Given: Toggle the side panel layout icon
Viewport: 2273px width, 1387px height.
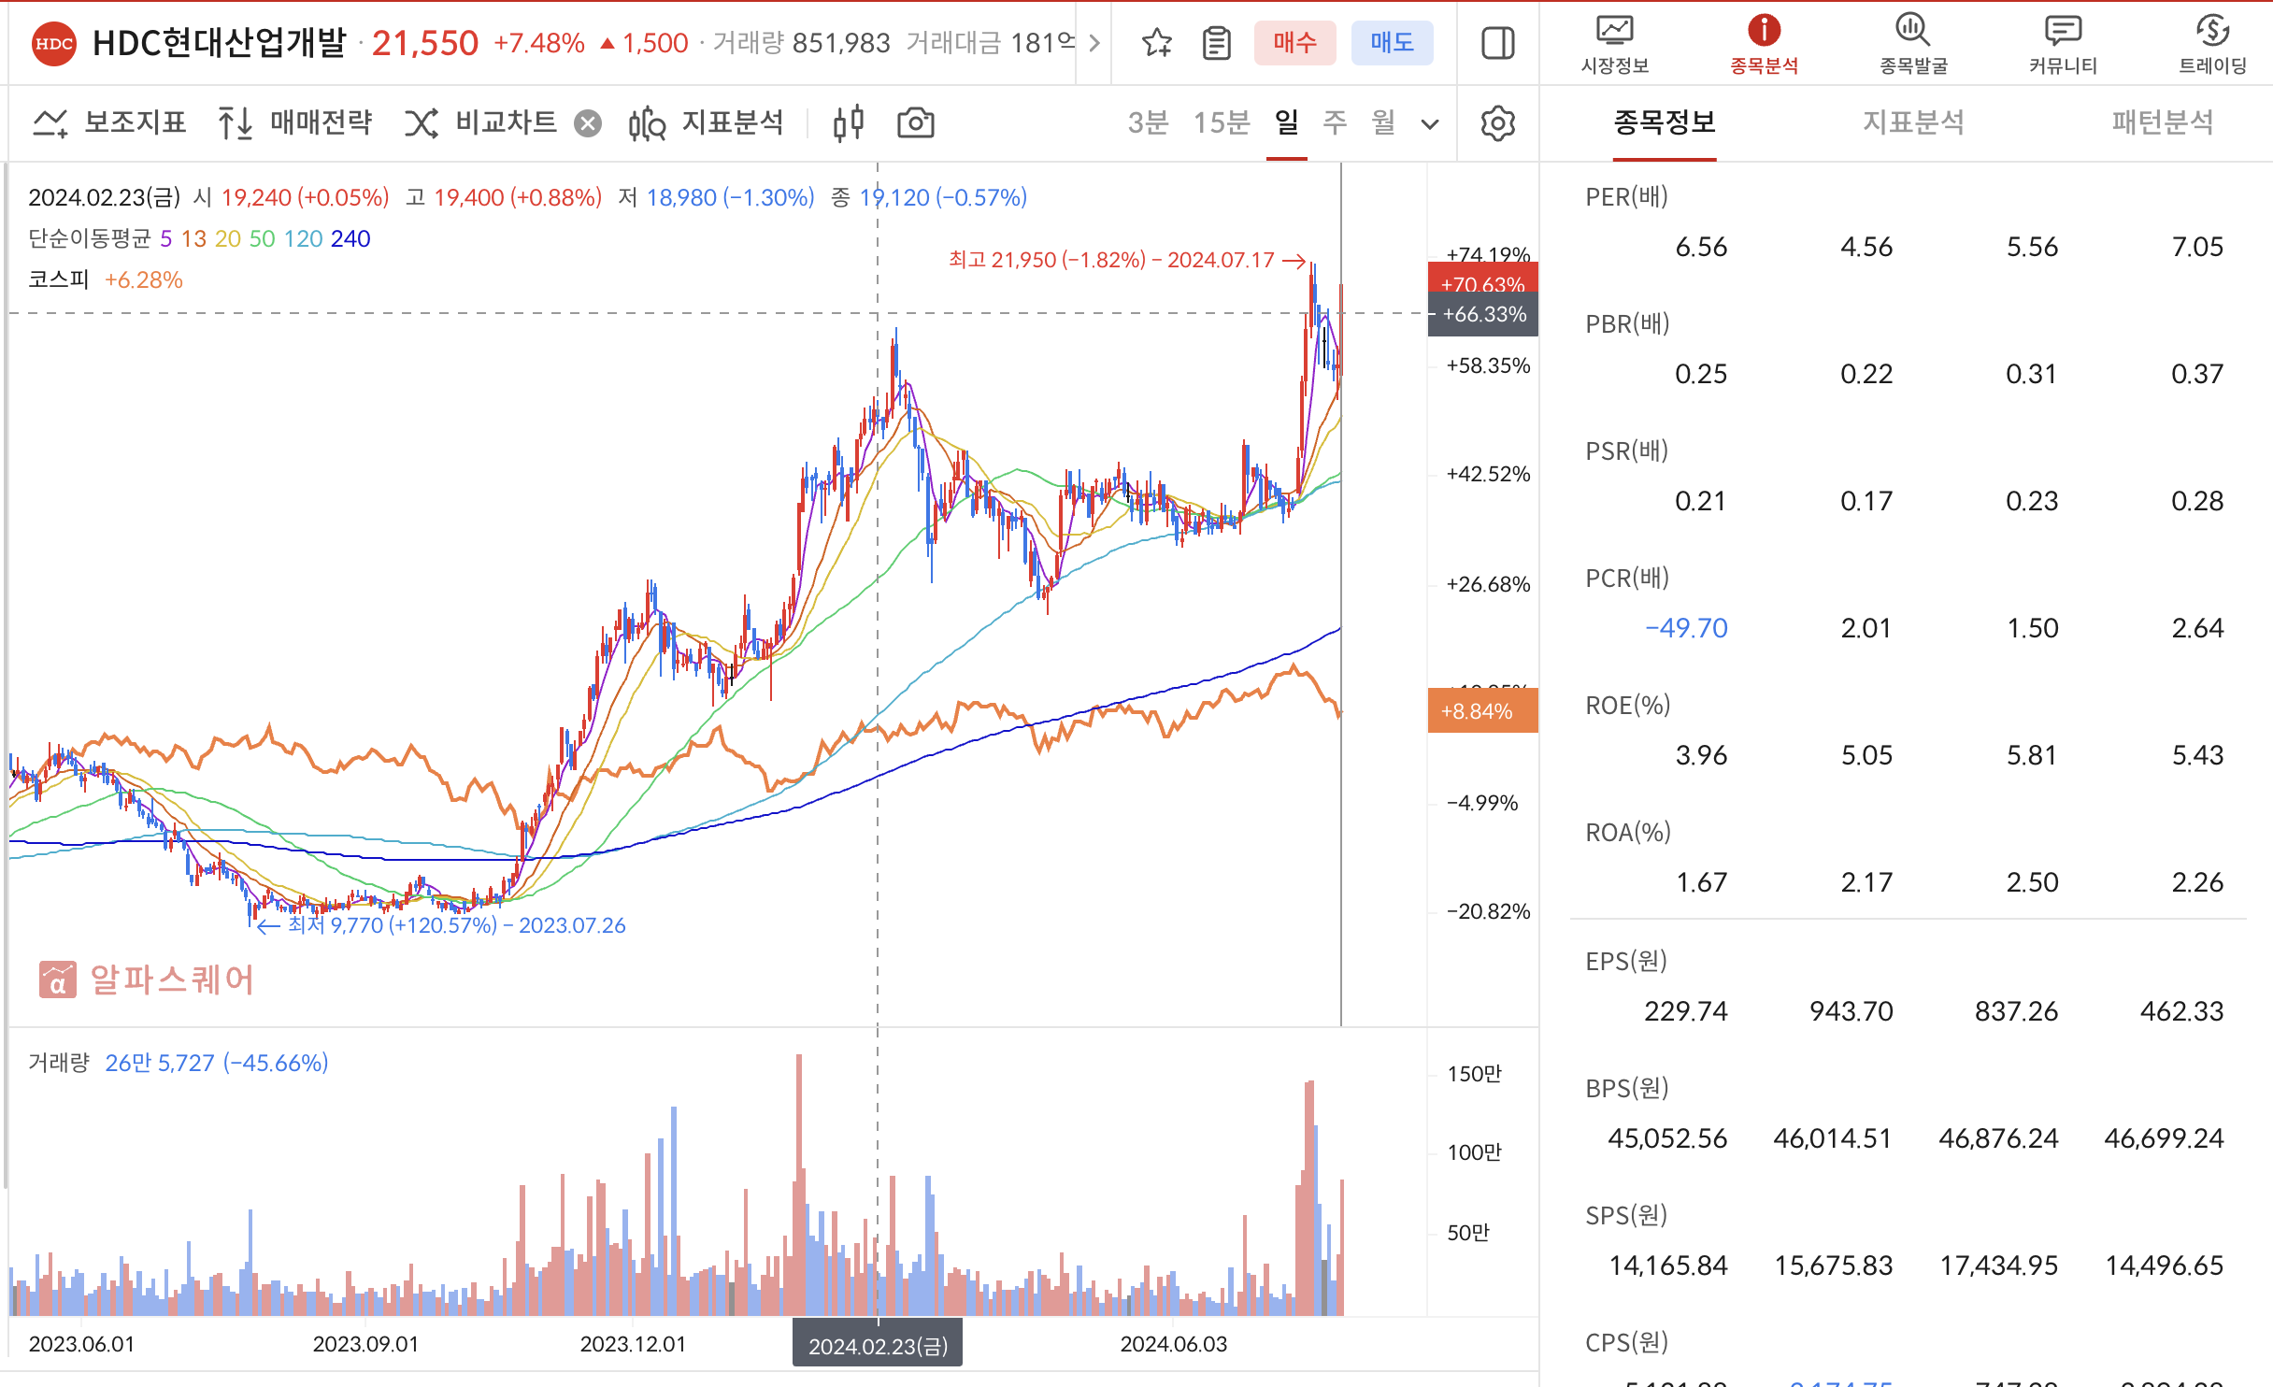Looking at the screenshot, I should (1497, 43).
